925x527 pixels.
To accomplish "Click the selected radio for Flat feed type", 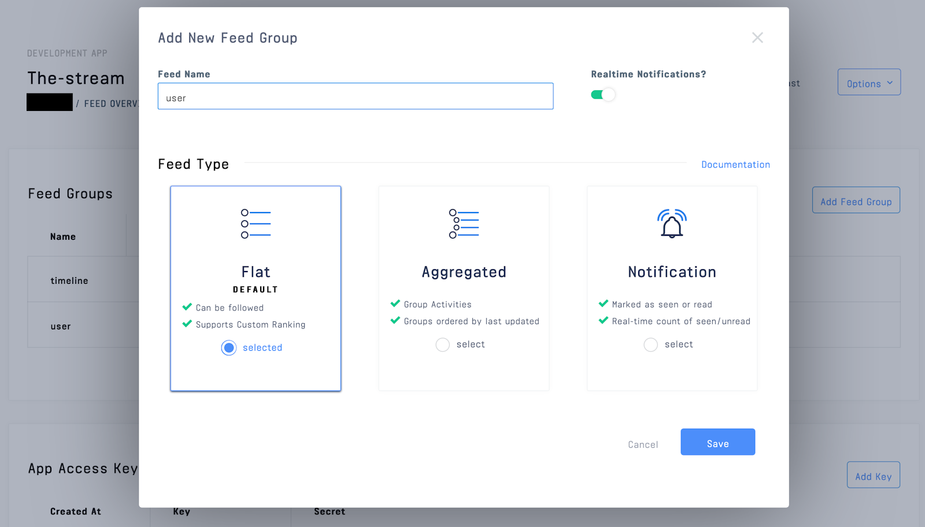I will (x=228, y=347).
